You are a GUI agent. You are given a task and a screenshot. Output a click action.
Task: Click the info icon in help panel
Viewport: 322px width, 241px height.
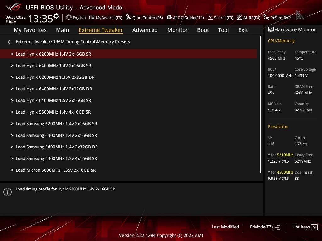coord(8,192)
